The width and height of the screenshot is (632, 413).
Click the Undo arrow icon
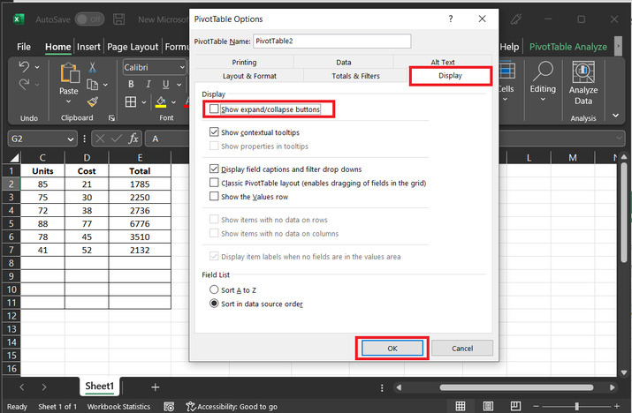tap(24, 68)
